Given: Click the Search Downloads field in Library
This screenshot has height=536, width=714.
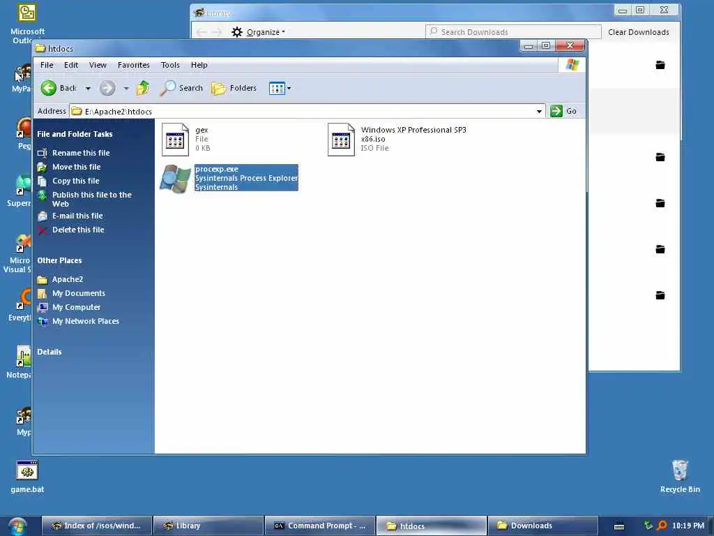Looking at the screenshot, I should (x=513, y=32).
